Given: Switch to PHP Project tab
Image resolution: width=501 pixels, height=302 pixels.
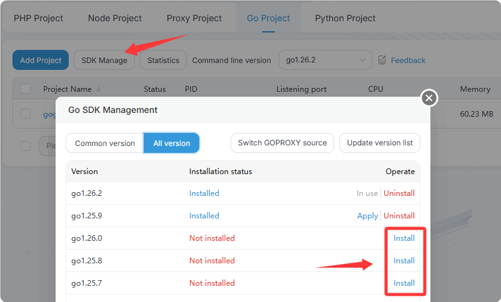Looking at the screenshot, I should 39,18.
